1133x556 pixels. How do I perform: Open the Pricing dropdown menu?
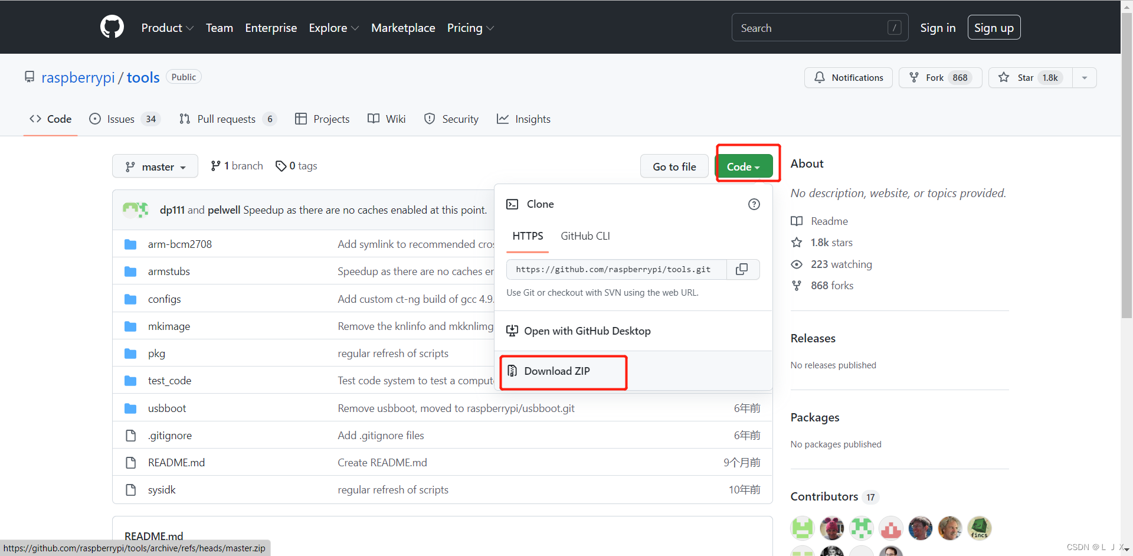[x=470, y=28]
